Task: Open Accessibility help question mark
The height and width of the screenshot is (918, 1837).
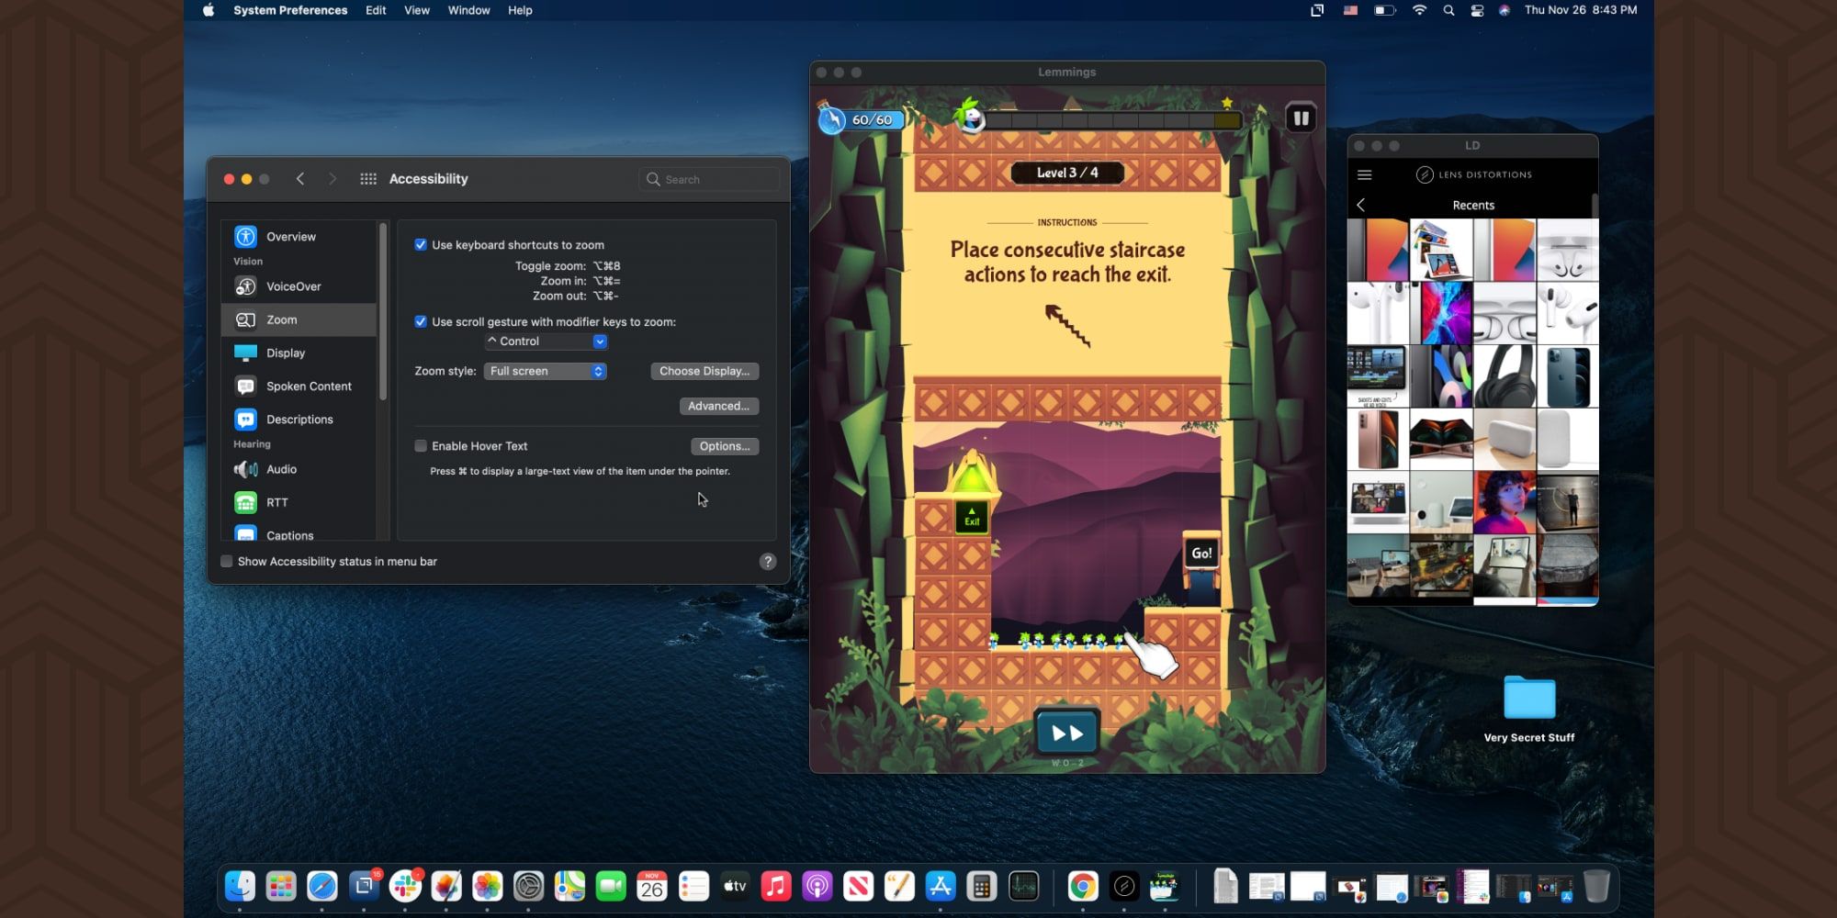Action: [x=768, y=562]
